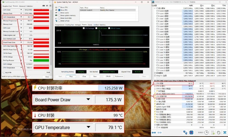Viewport: 228px width, 137px height.
Task: Click HWiNFO blue X close-sensors icon
Action: coord(225,133)
